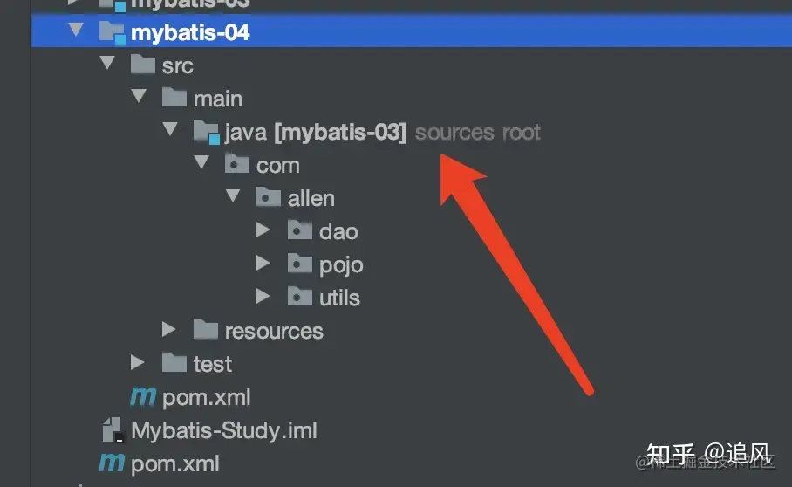The image size is (792, 487).
Task: Select the Mybatis-Study.iml file name
Action: click(x=224, y=431)
